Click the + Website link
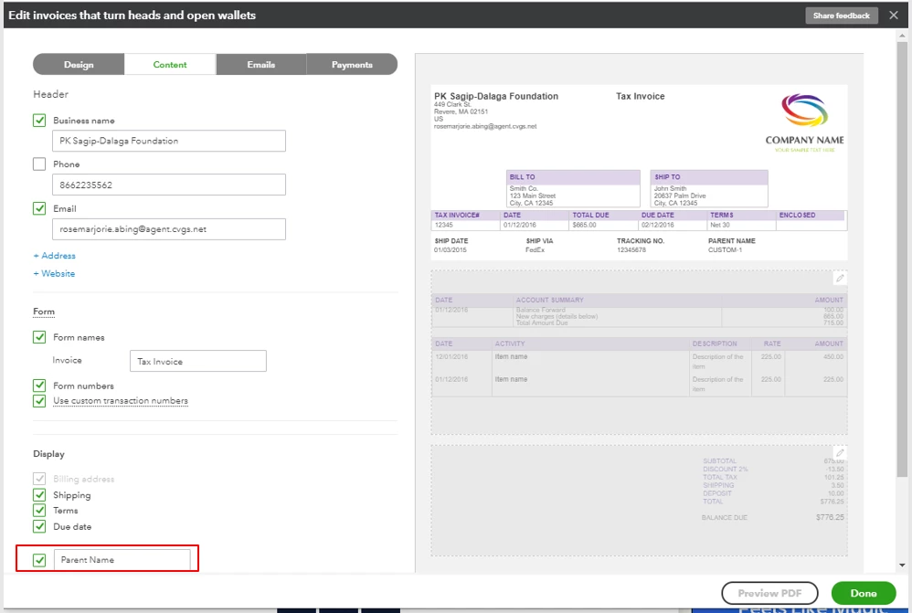Viewport: 912px width, 613px height. pos(54,273)
